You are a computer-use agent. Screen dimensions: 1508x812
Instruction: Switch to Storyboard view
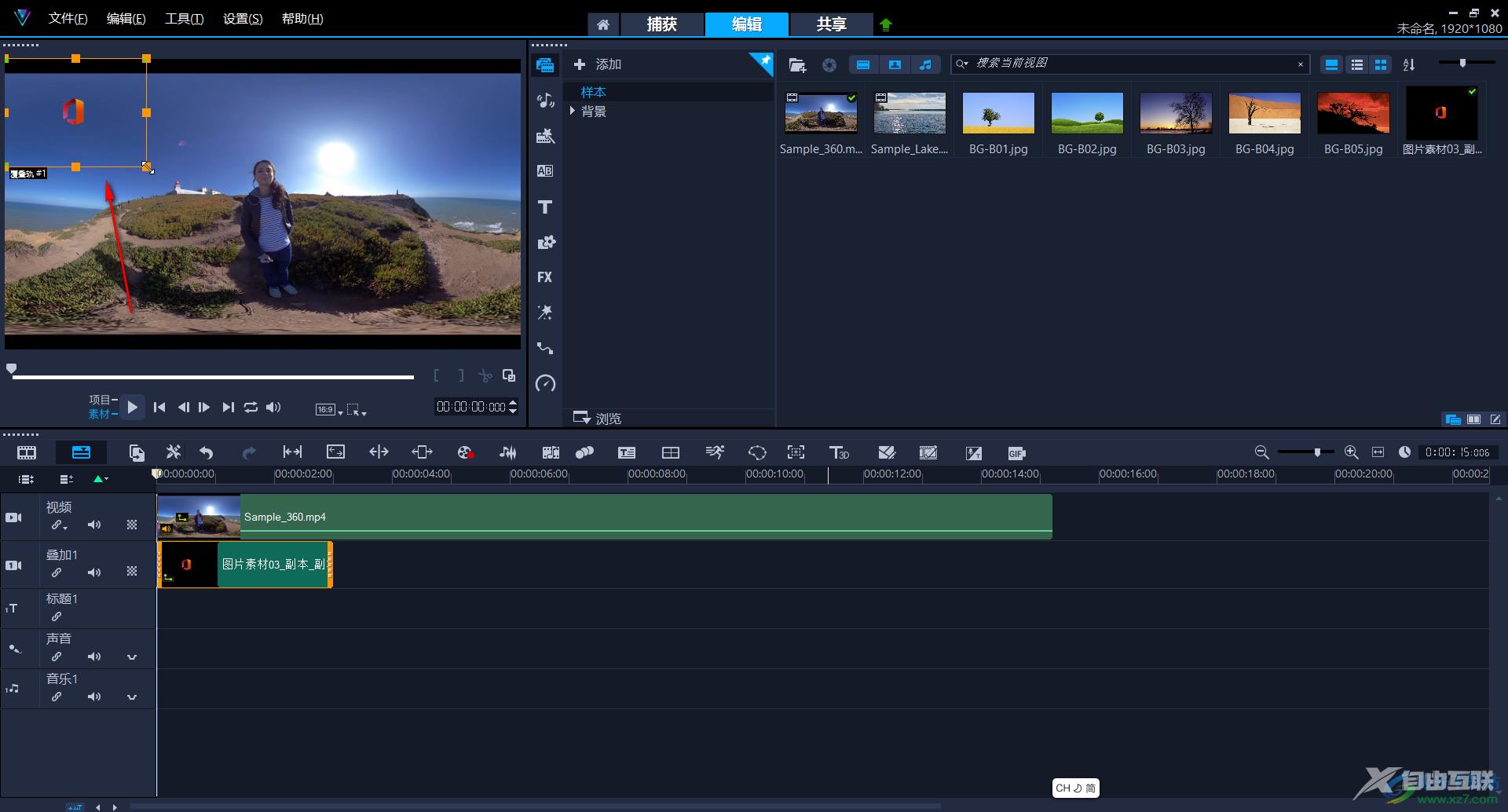click(x=27, y=452)
